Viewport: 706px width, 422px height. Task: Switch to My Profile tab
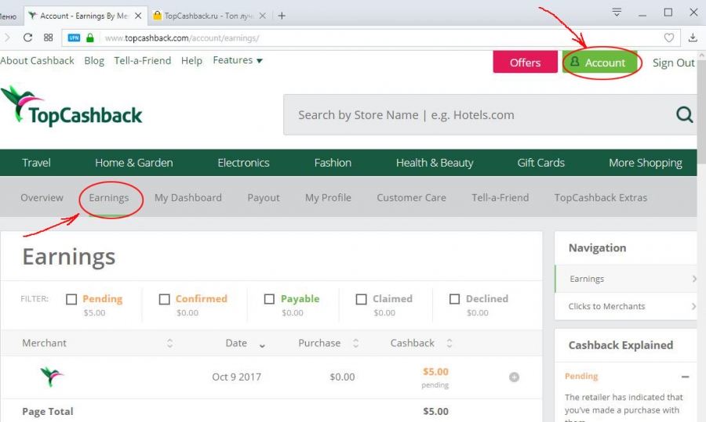tap(328, 198)
